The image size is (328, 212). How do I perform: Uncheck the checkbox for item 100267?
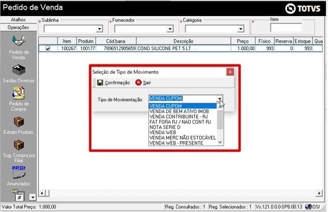(48, 48)
